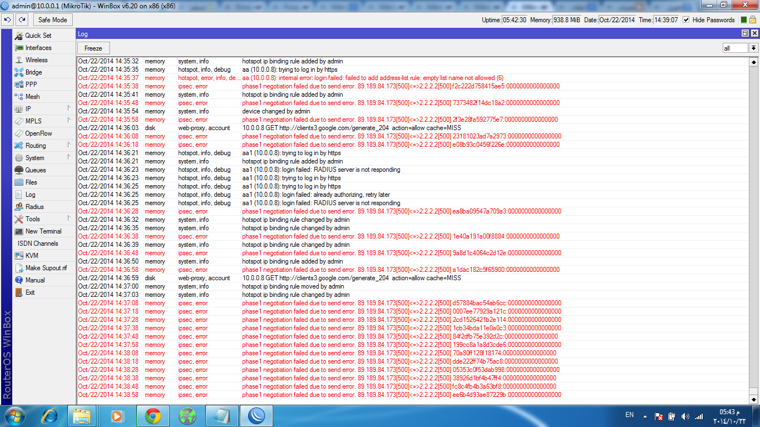Open Quick Set from the sidebar
760x427 pixels.
pyautogui.click(x=44, y=36)
